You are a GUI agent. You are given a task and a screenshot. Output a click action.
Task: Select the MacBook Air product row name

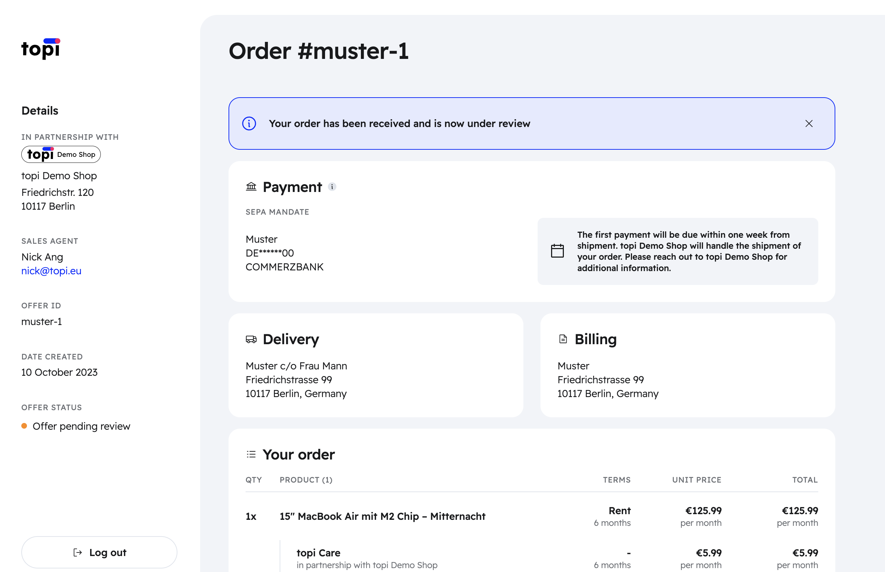(x=382, y=516)
